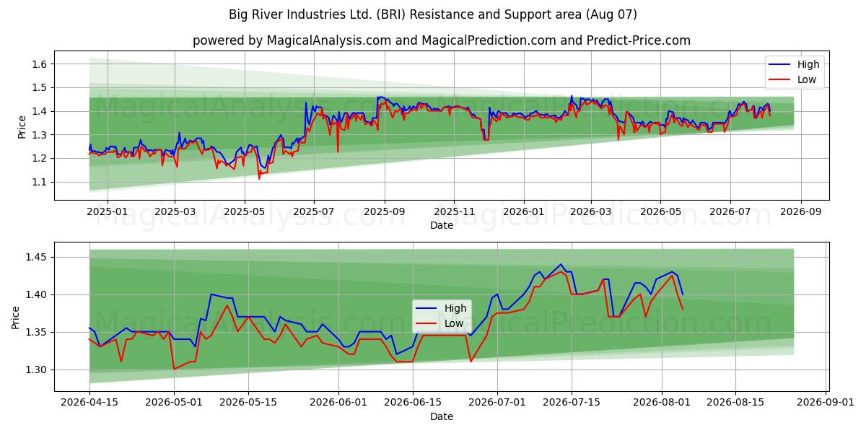Viewport: 866px width, 433px height.
Task: Click the '2025-03' x-axis label on top chart
Action: (x=174, y=211)
